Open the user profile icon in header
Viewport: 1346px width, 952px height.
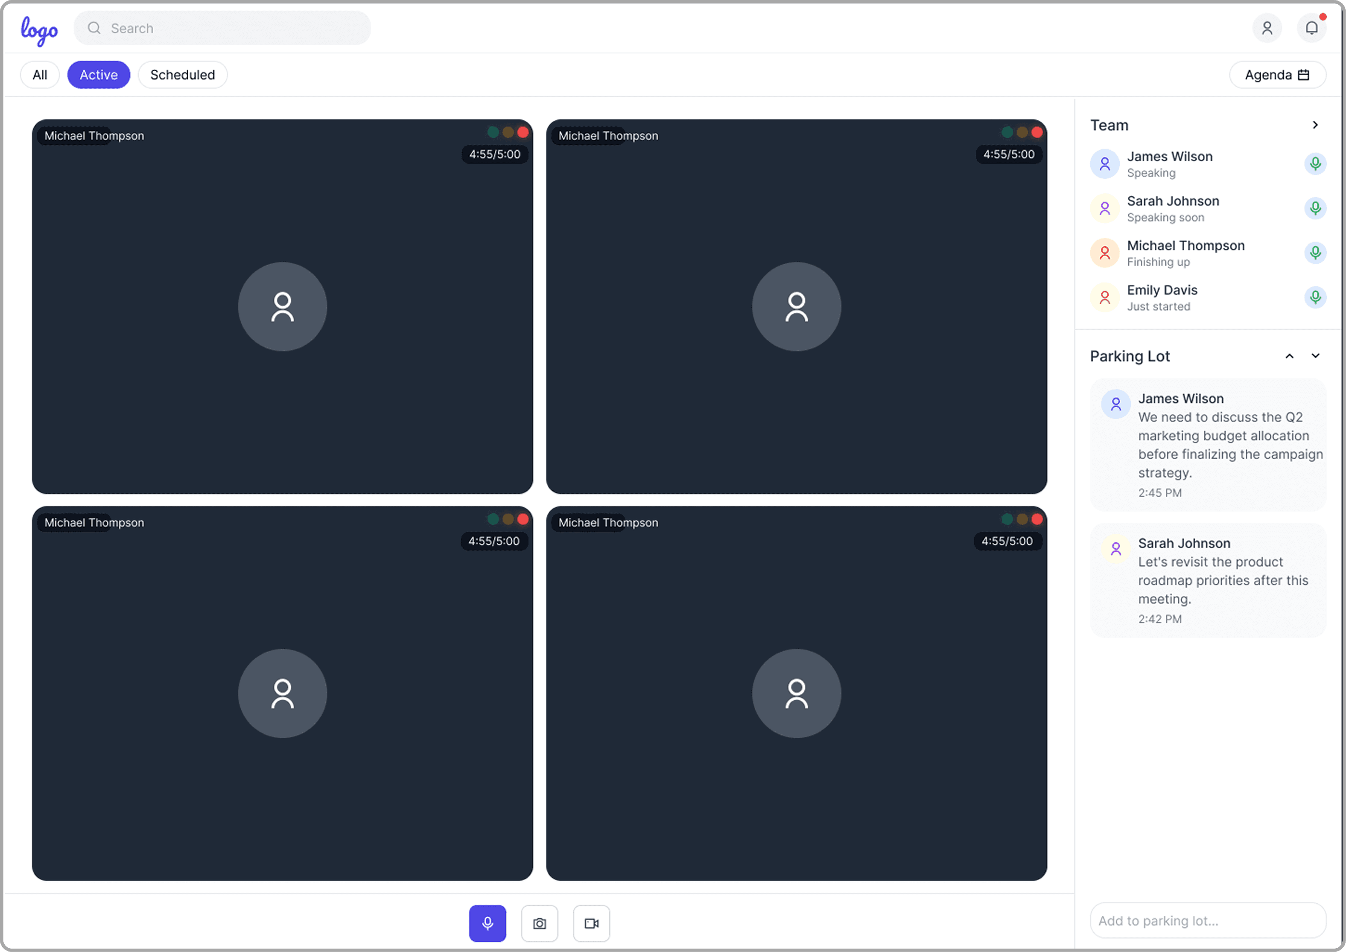(1267, 28)
